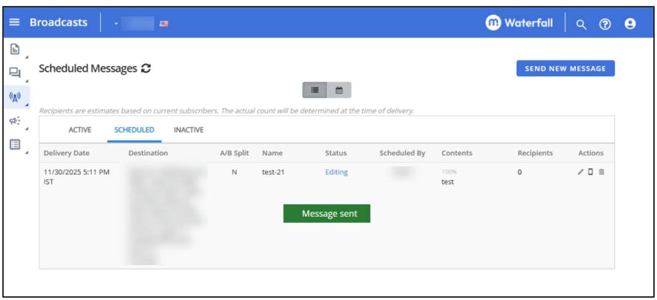Click the reports icon in sidebar
This screenshot has width=657, height=300.
point(15,49)
